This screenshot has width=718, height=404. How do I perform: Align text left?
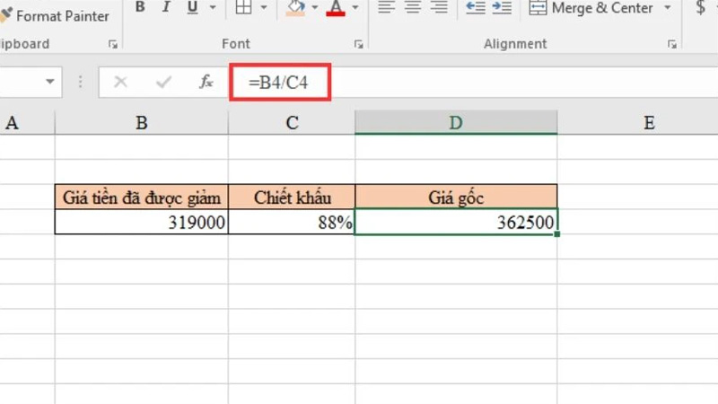386,7
